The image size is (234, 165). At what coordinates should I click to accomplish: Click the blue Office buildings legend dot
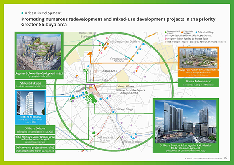[x=196, y=32]
